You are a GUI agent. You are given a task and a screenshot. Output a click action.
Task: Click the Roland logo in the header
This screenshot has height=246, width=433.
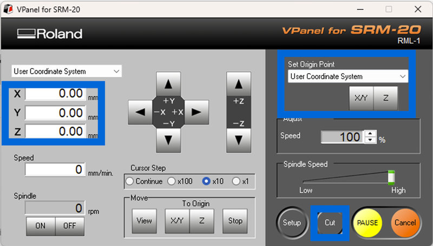pyautogui.click(x=50, y=34)
